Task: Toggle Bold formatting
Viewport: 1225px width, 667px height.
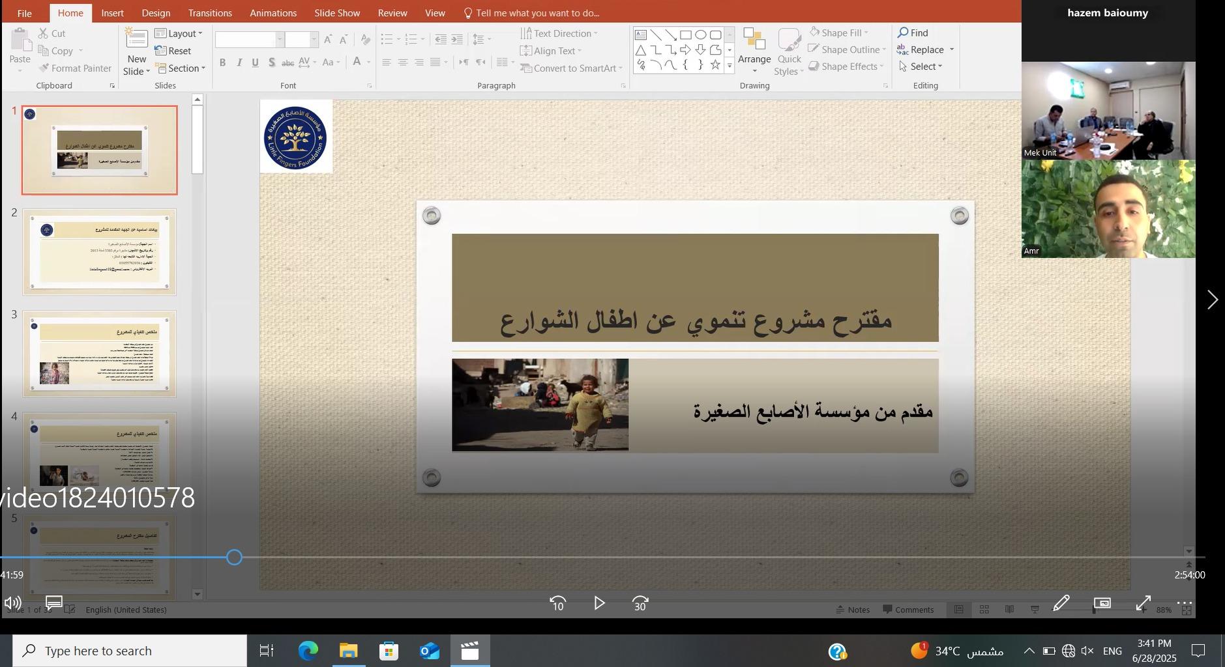Action: (x=222, y=63)
